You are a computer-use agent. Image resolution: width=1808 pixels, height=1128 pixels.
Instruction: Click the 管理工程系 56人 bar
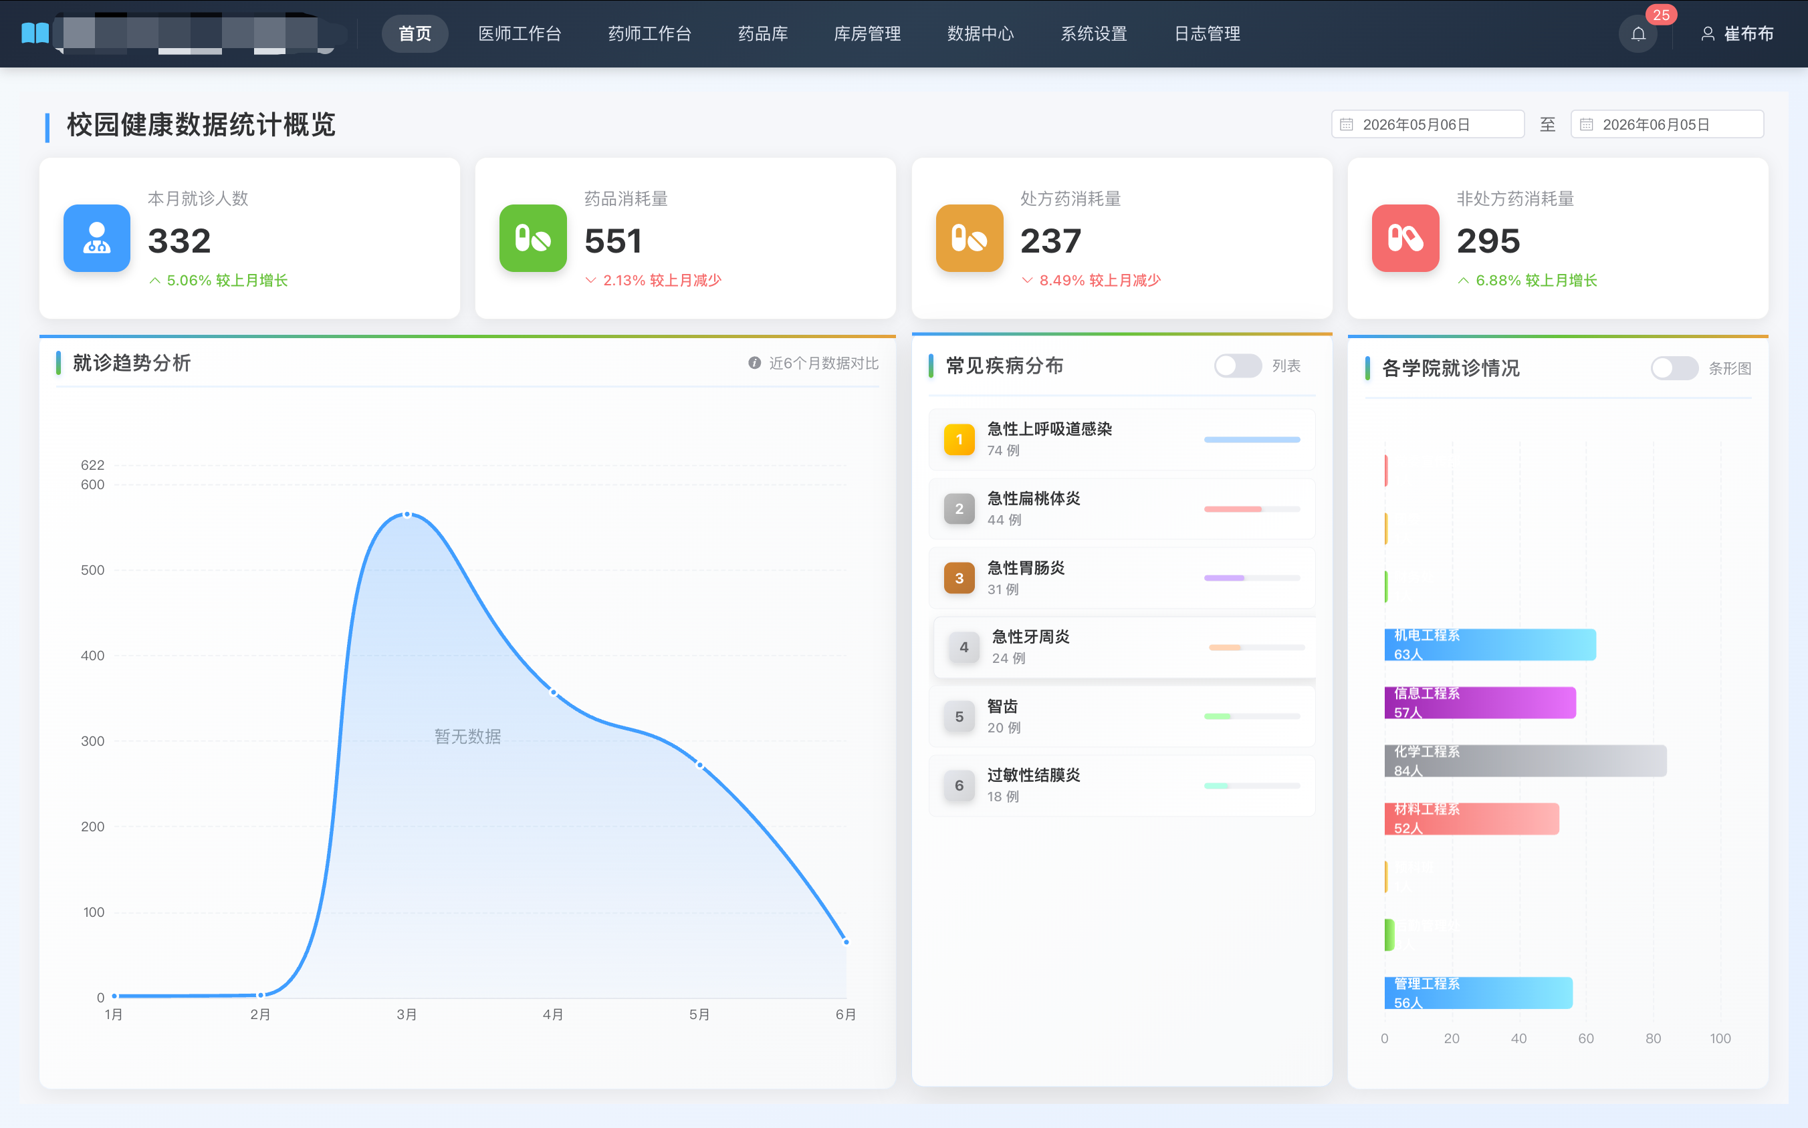(1478, 993)
